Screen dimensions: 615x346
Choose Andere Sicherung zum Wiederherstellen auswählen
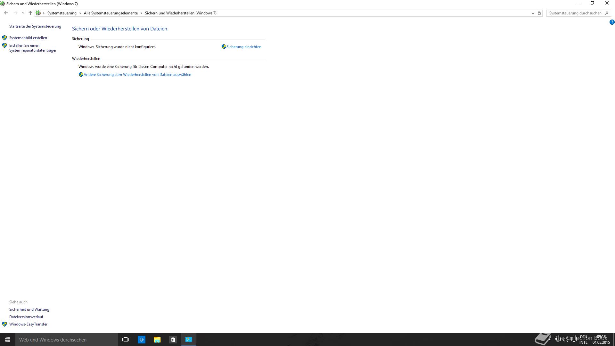pyautogui.click(x=137, y=75)
